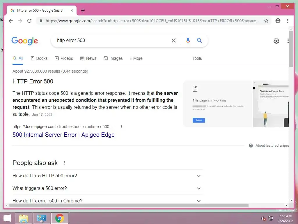Image resolution: width=298 pixels, height=224 pixels.
Task: Open File Explorer from the taskbar
Action: click(x=23, y=218)
